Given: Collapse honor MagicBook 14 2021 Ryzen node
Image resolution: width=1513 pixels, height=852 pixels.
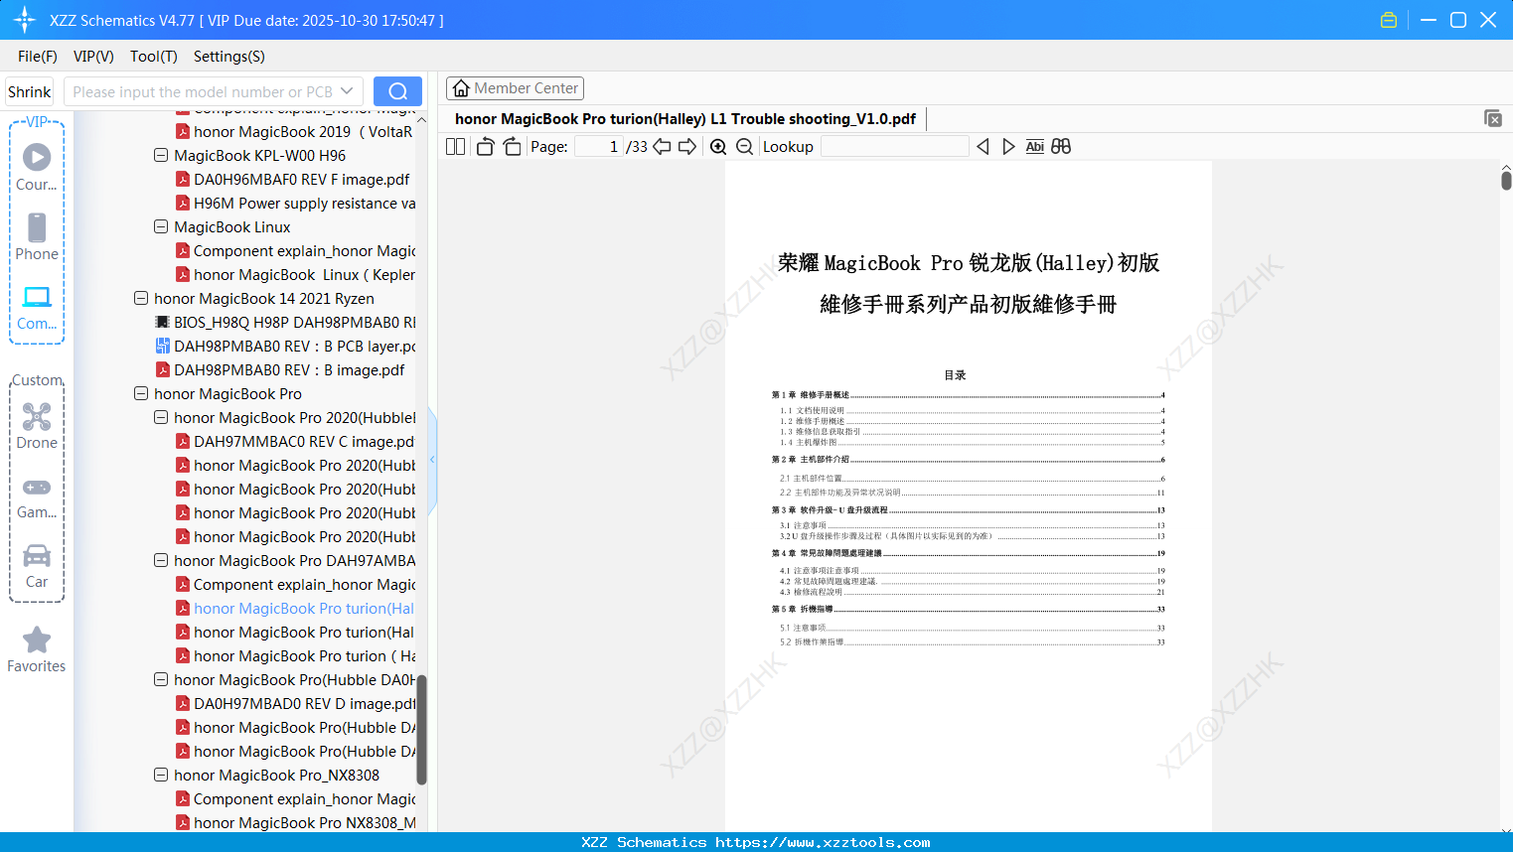Looking at the screenshot, I should click(x=141, y=298).
